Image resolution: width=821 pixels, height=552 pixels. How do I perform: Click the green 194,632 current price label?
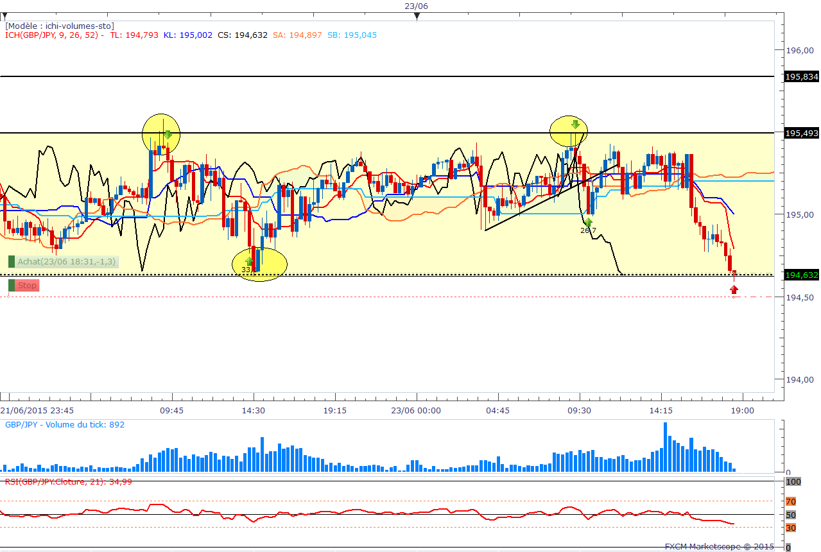pyautogui.click(x=802, y=275)
